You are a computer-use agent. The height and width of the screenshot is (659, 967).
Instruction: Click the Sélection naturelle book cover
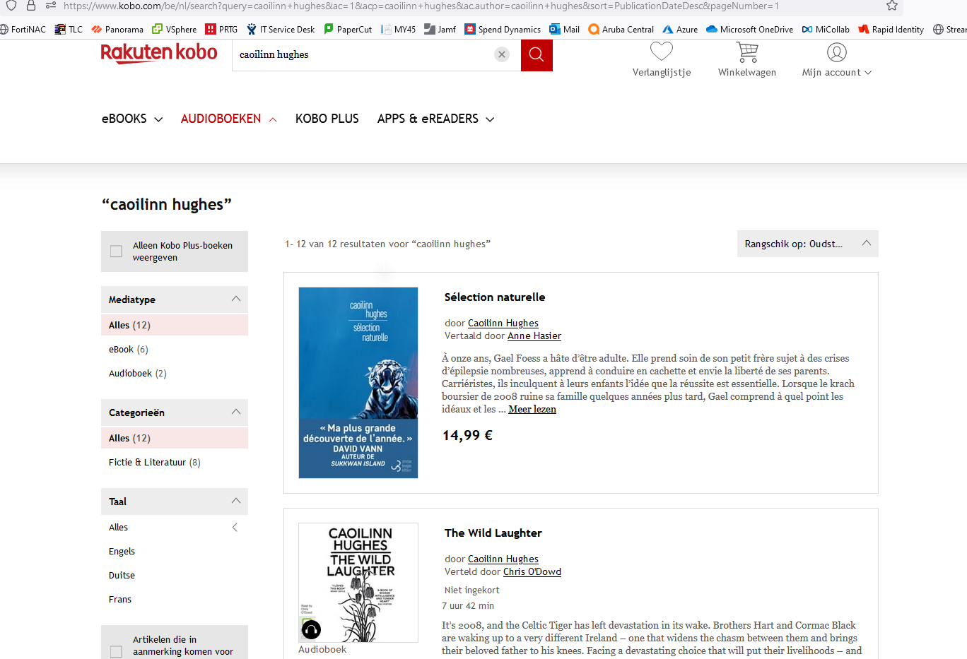pyautogui.click(x=358, y=383)
